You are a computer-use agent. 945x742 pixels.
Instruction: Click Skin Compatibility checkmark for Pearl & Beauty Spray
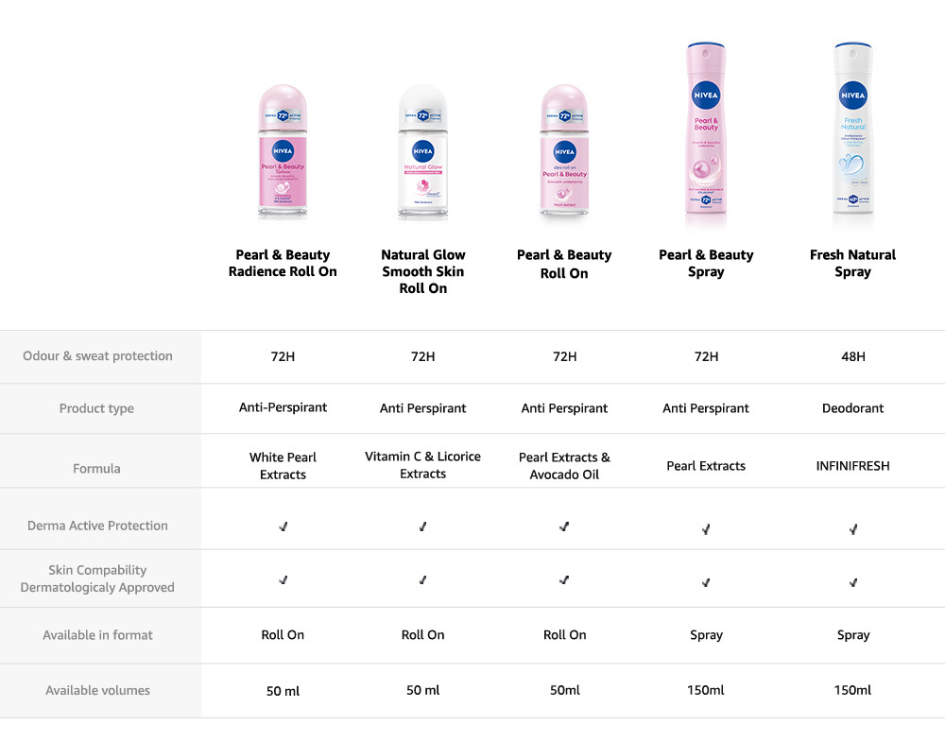pyautogui.click(x=706, y=582)
